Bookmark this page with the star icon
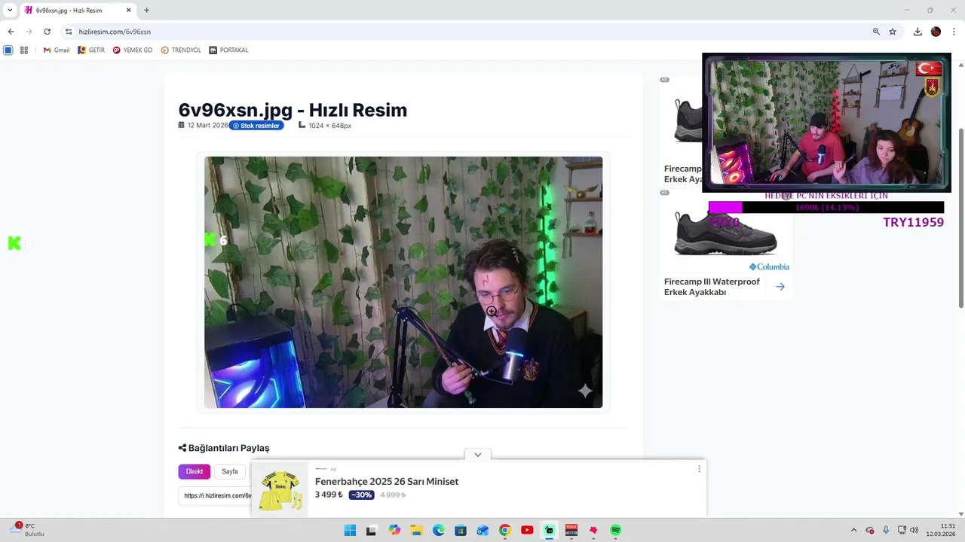Viewport: 965px width, 542px height. 893,32
